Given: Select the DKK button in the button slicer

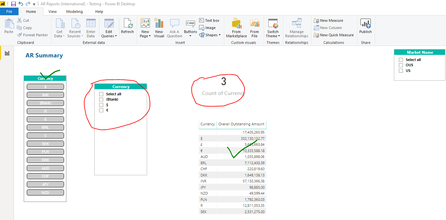Looking at the screenshot, I should [45, 160].
